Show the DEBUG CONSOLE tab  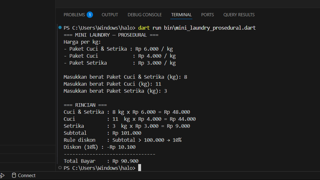pos(145,15)
